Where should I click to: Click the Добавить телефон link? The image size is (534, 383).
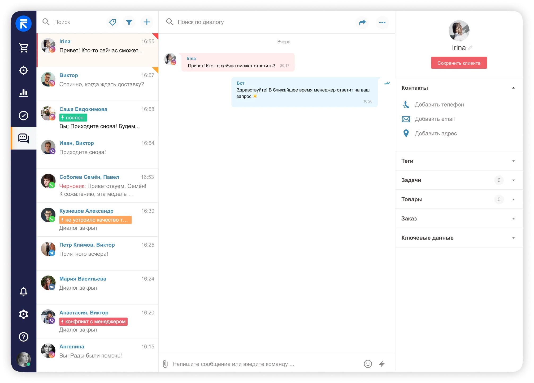pyautogui.click(x=439, y=105)
